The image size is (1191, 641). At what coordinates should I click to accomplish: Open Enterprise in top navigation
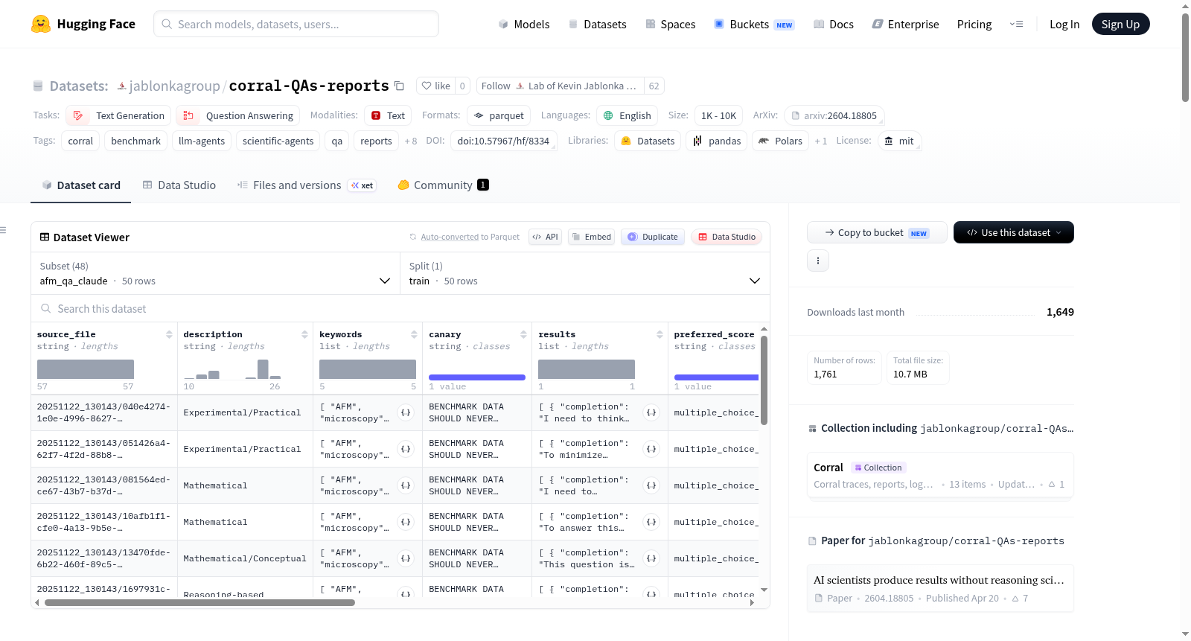pyautogui.click(x=905, y=24)
